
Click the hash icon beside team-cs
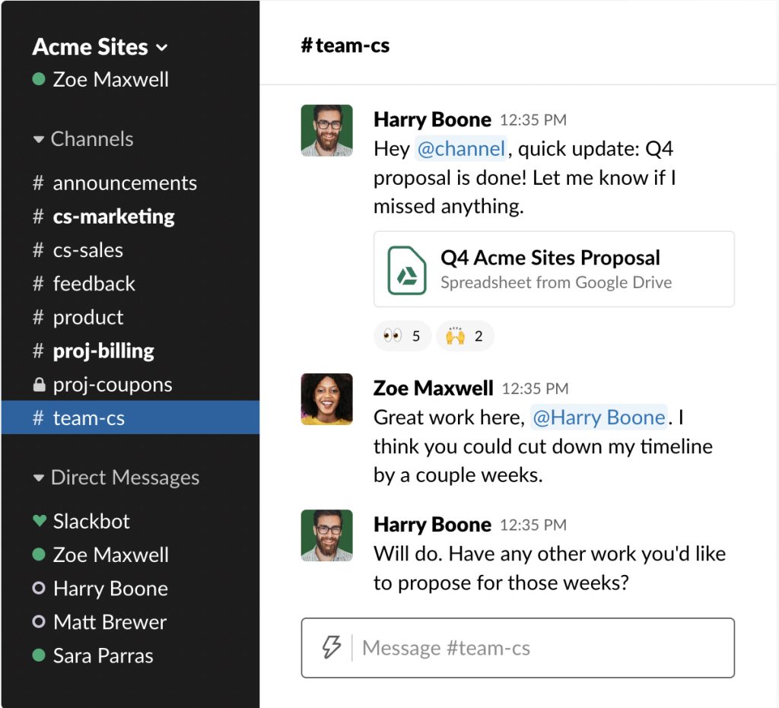point(37,417)
